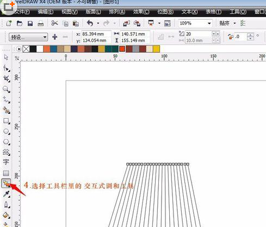
Task: Select the Smart Fill tool
Action: tap(7, 110)
